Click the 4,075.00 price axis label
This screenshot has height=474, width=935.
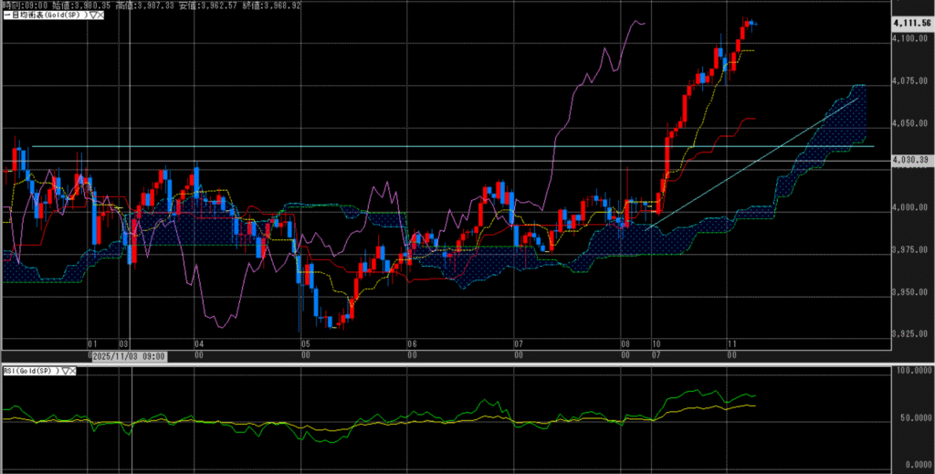coord(909,81)
